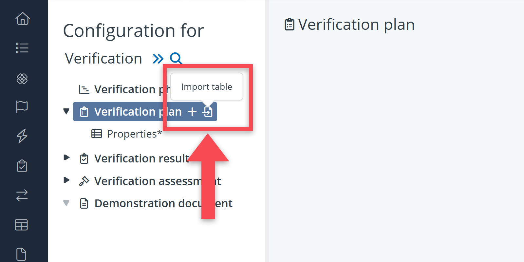Screen dimensions: 524x262
Task: Collapse the Verification plan tree node
Action: (x=66, y=112)
